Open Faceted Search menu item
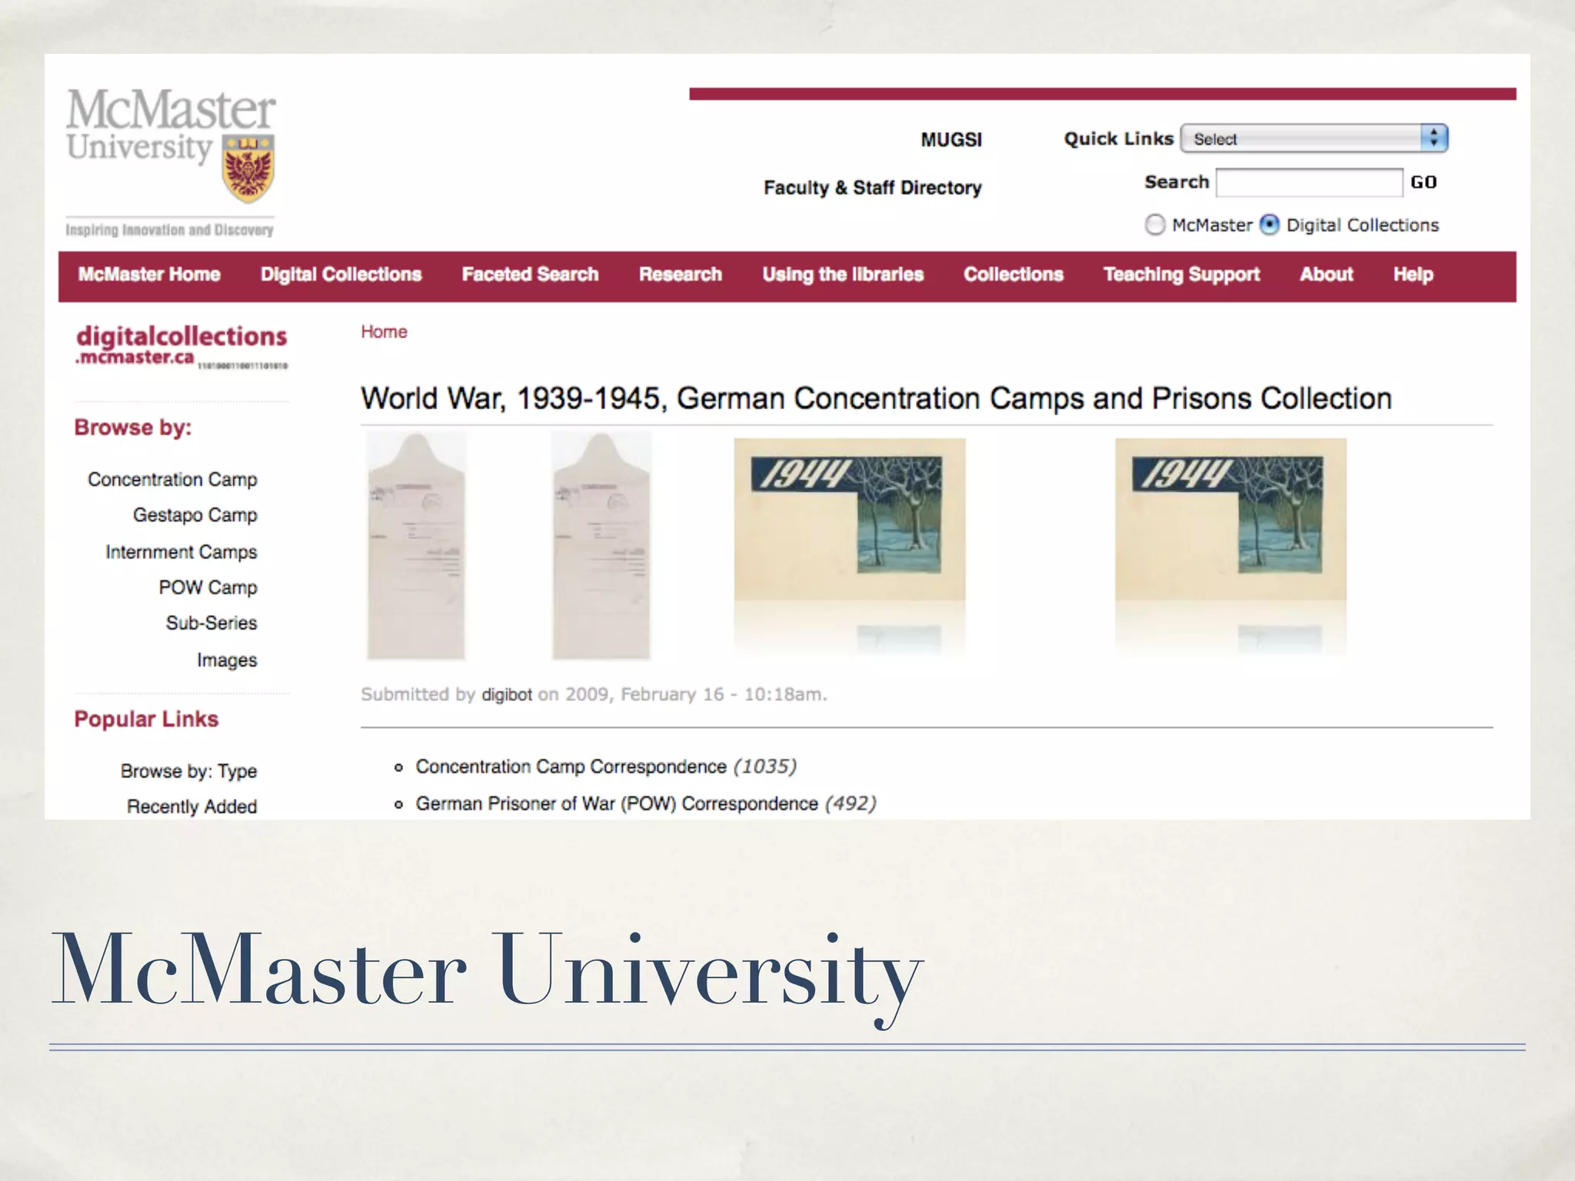Viewport: 1575px width, 1181px height. tap(530, 274)
